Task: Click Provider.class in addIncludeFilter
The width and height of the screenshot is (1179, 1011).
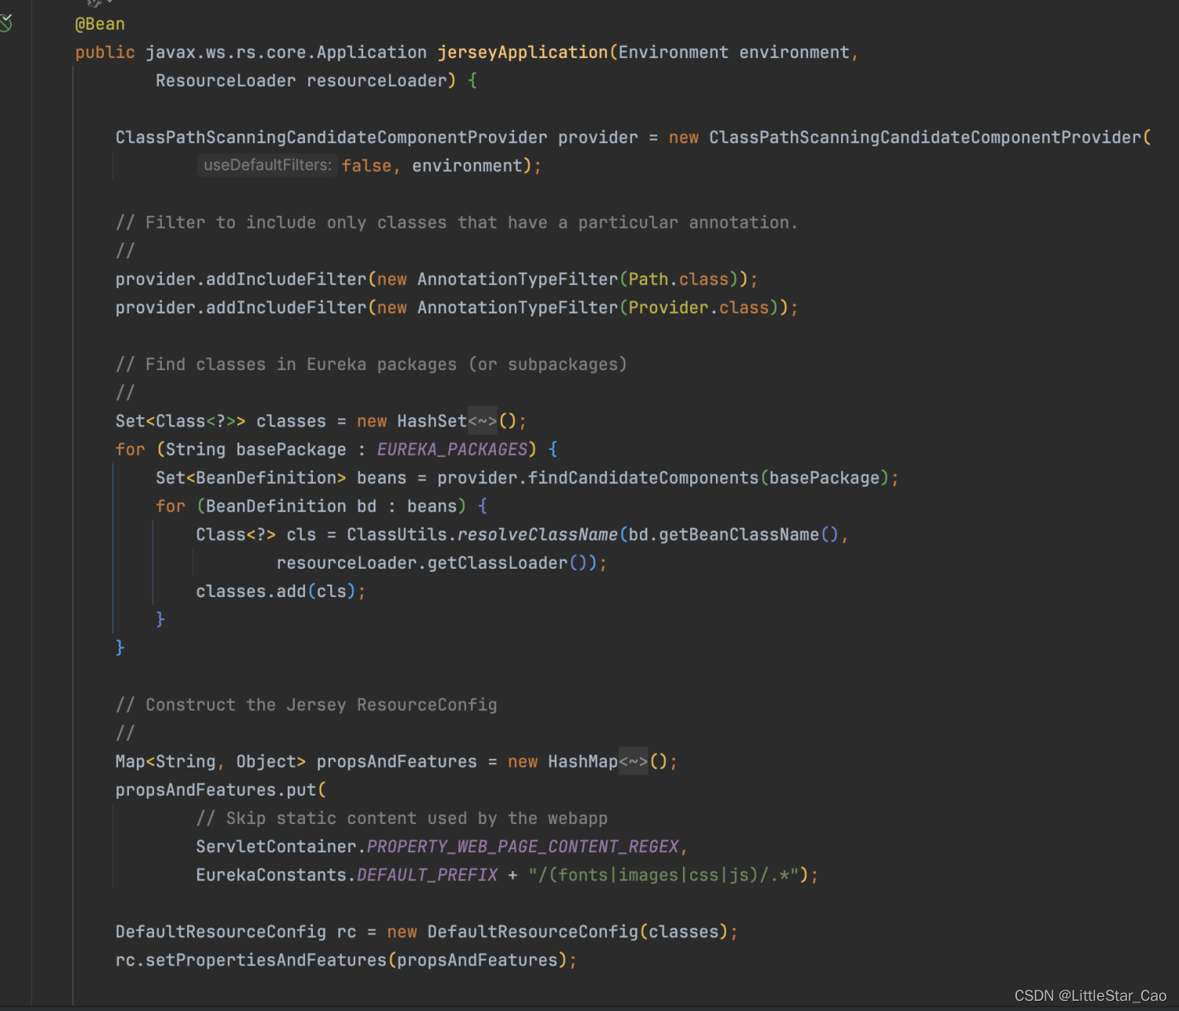Action: 699,308
